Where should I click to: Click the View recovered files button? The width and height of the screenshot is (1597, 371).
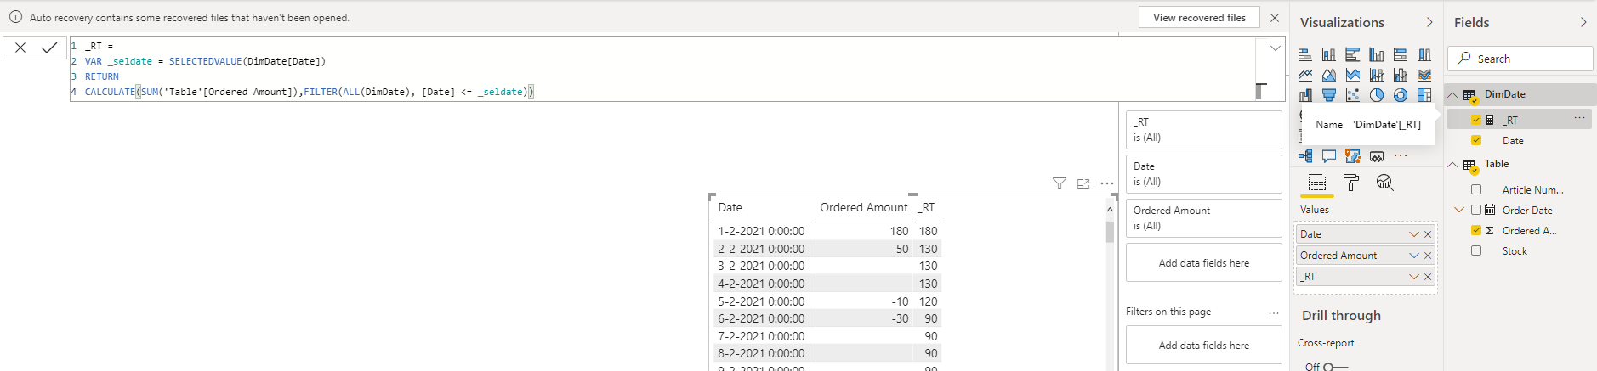pos(1199,17)
